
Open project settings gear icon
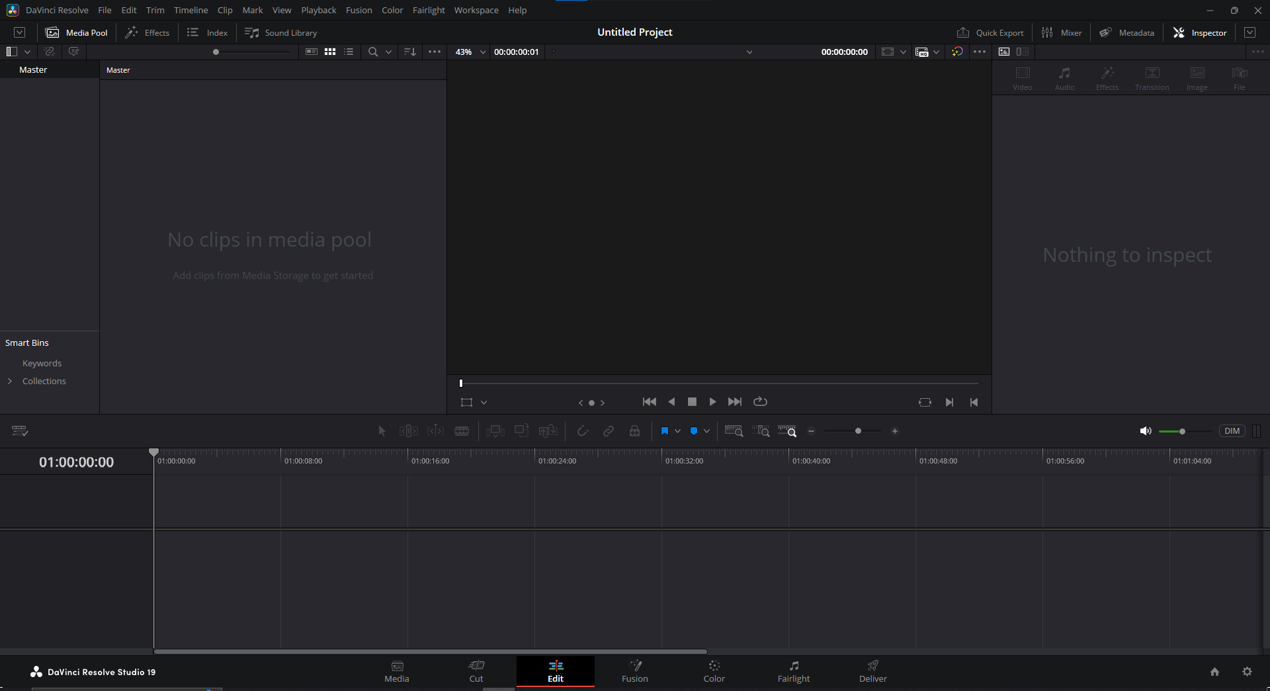pos(1247,672)
